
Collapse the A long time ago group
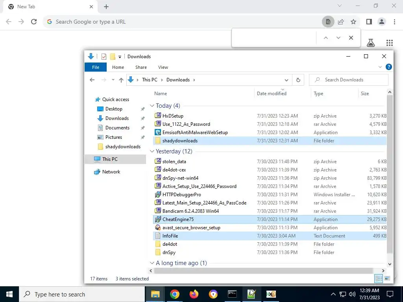point(152,263)
